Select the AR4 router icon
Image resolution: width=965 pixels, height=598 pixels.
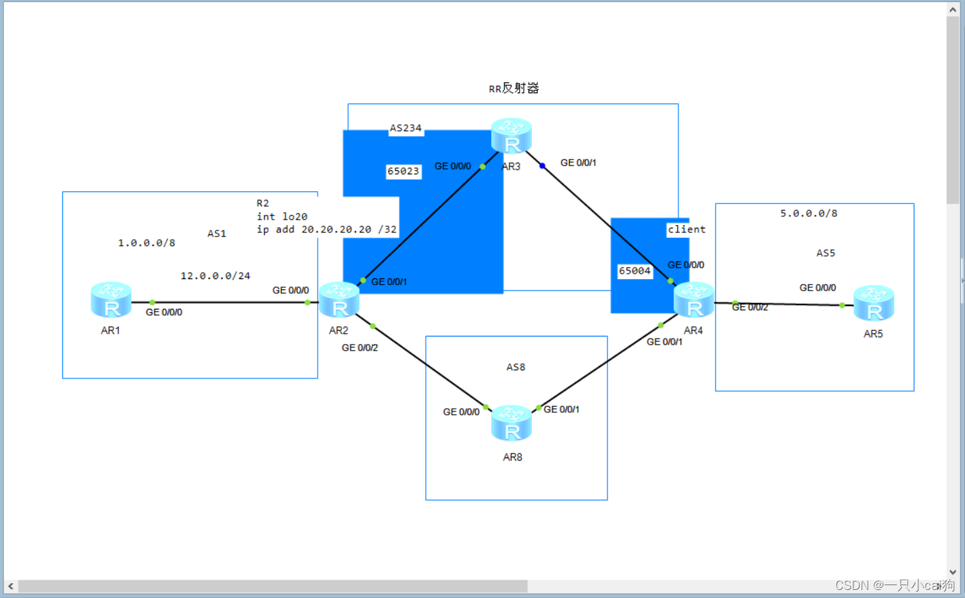click(693, 301)
